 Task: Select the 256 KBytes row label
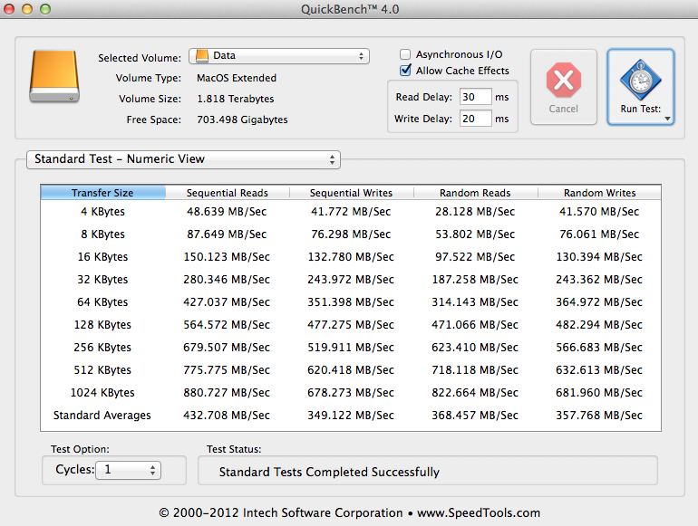coord(102,348)
